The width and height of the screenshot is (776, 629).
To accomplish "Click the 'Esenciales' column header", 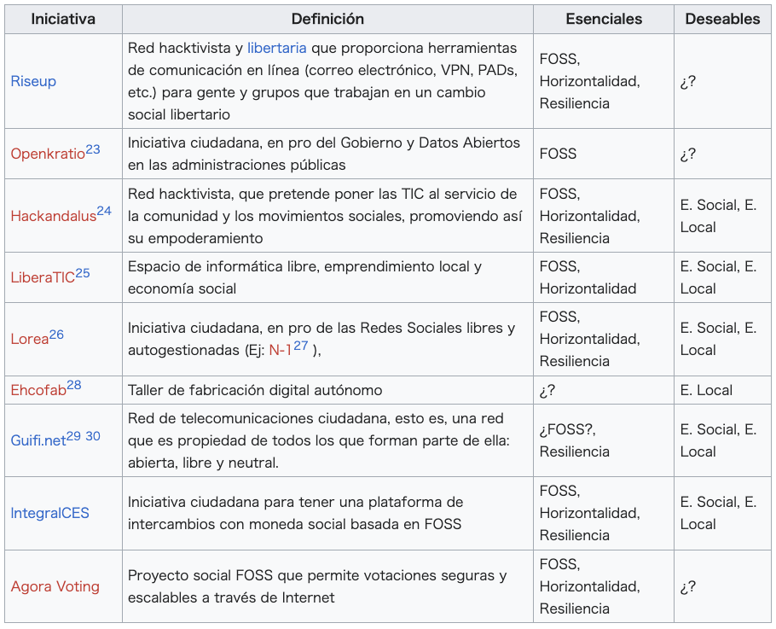I will [x=604, y=20].
